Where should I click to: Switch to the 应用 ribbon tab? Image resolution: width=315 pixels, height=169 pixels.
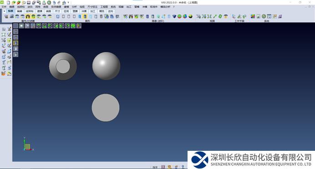pos(66,11)
